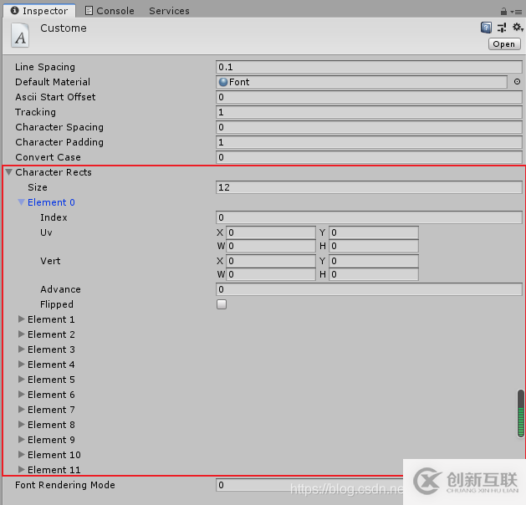Select the Custome font asset icon
Image resolution: width=526 pixels, height=505 pixels.
click(x=20, y=35)
